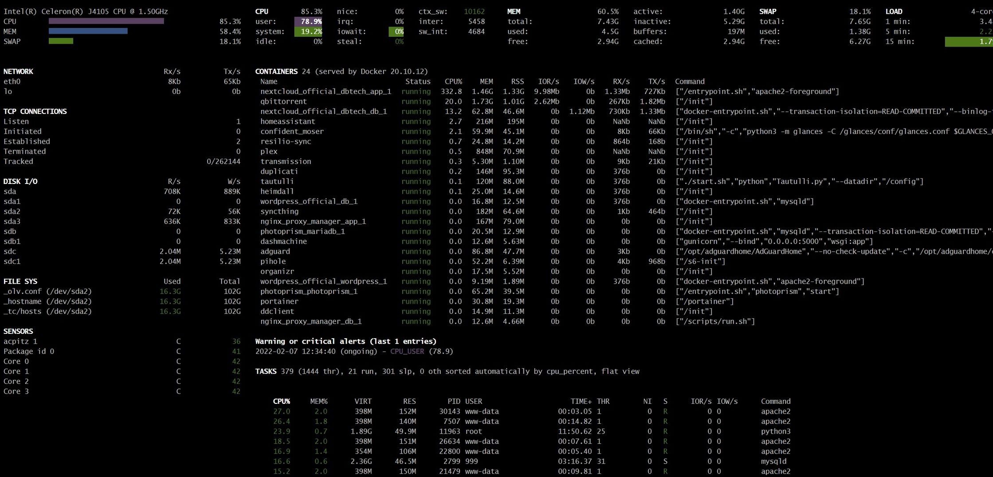This screenshot has width=993, height=477.
Task: Select the adguard container name
Action: pos(275,251)
